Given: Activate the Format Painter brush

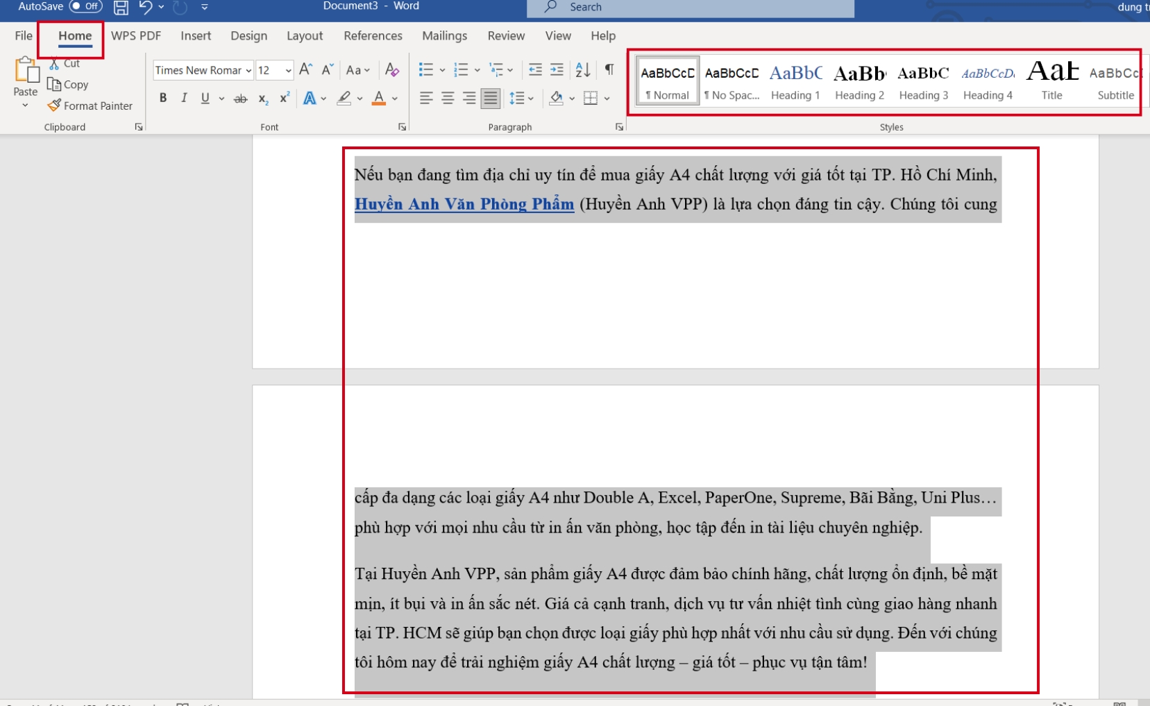Looking at the screenshot, I should [54, 106].
